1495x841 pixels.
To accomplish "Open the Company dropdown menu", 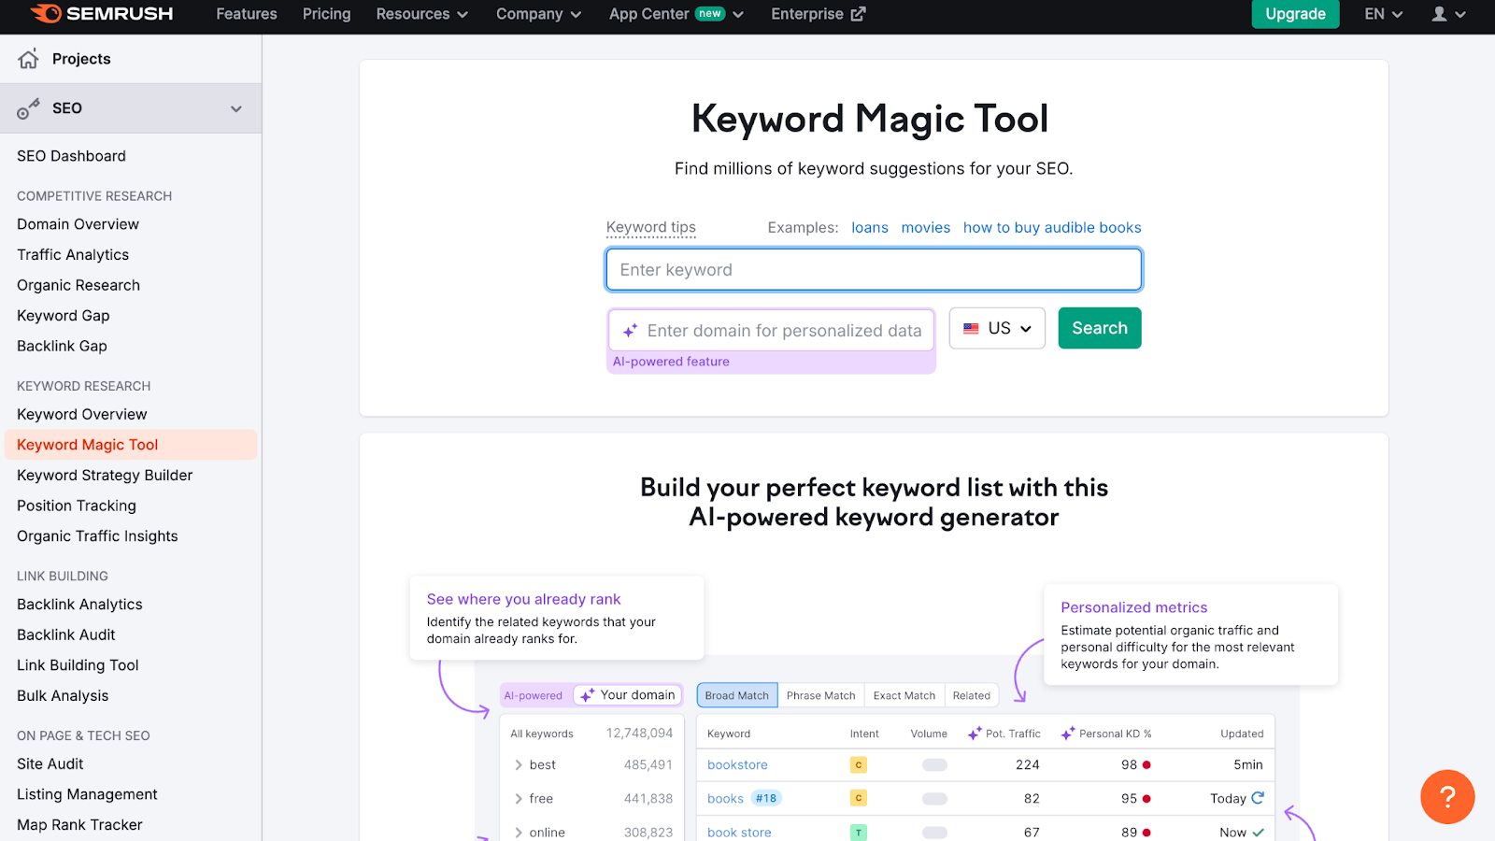I will coord(538,14).
